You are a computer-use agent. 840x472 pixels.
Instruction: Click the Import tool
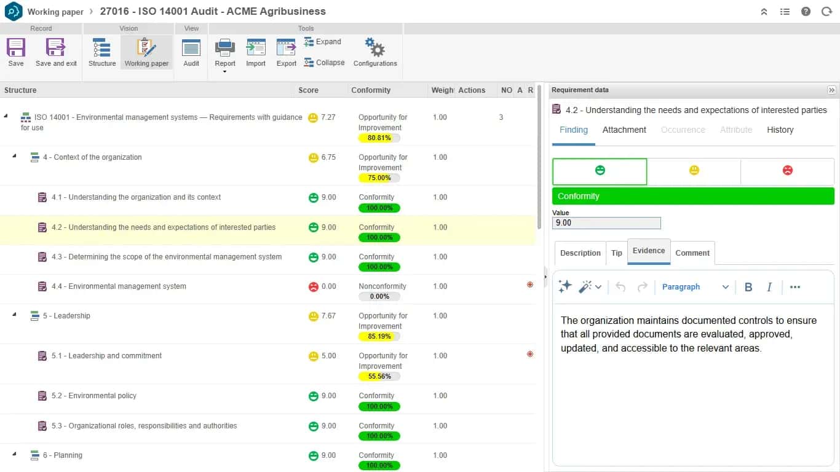click(256, 52)
